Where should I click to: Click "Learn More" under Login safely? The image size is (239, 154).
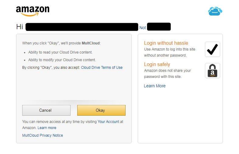point(154,86)
